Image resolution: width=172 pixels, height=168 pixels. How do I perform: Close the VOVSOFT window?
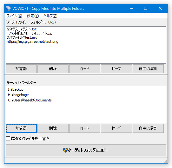point(160,8)
